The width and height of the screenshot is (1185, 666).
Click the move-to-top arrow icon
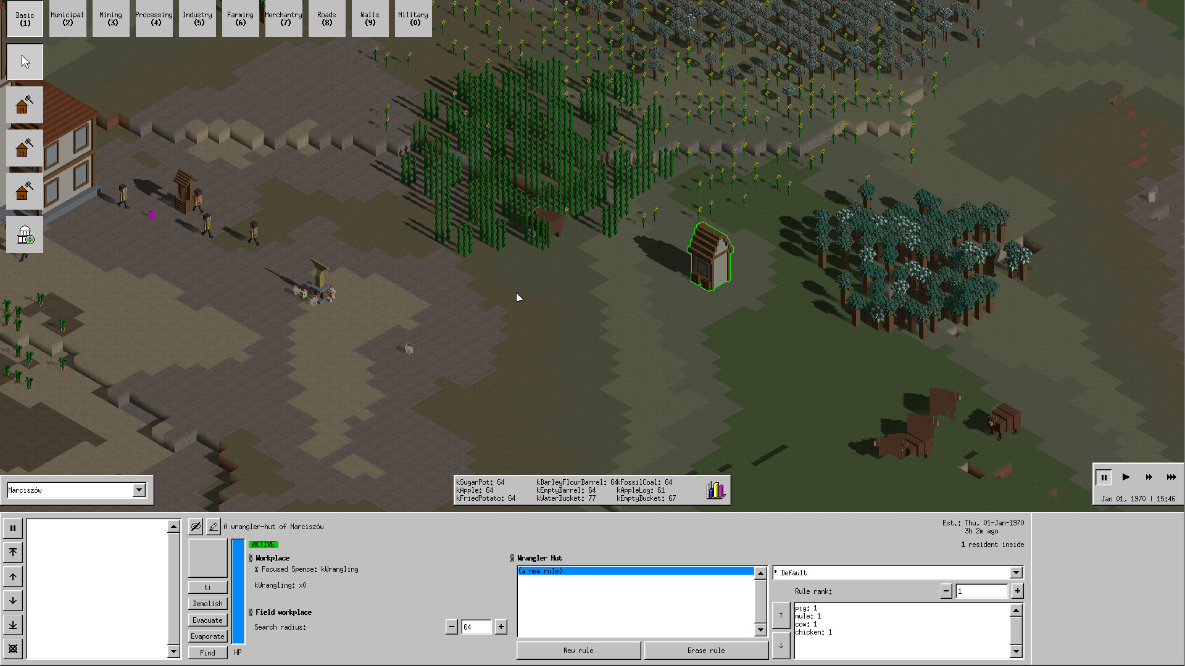[x=13, y=552]
